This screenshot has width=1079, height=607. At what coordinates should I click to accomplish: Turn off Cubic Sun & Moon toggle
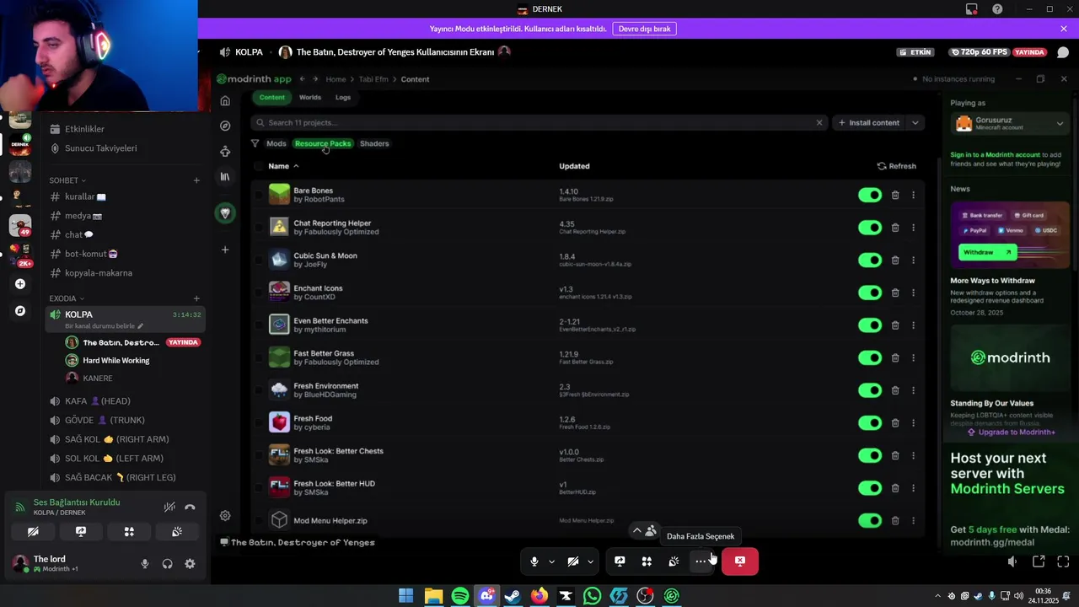(870, 260)
